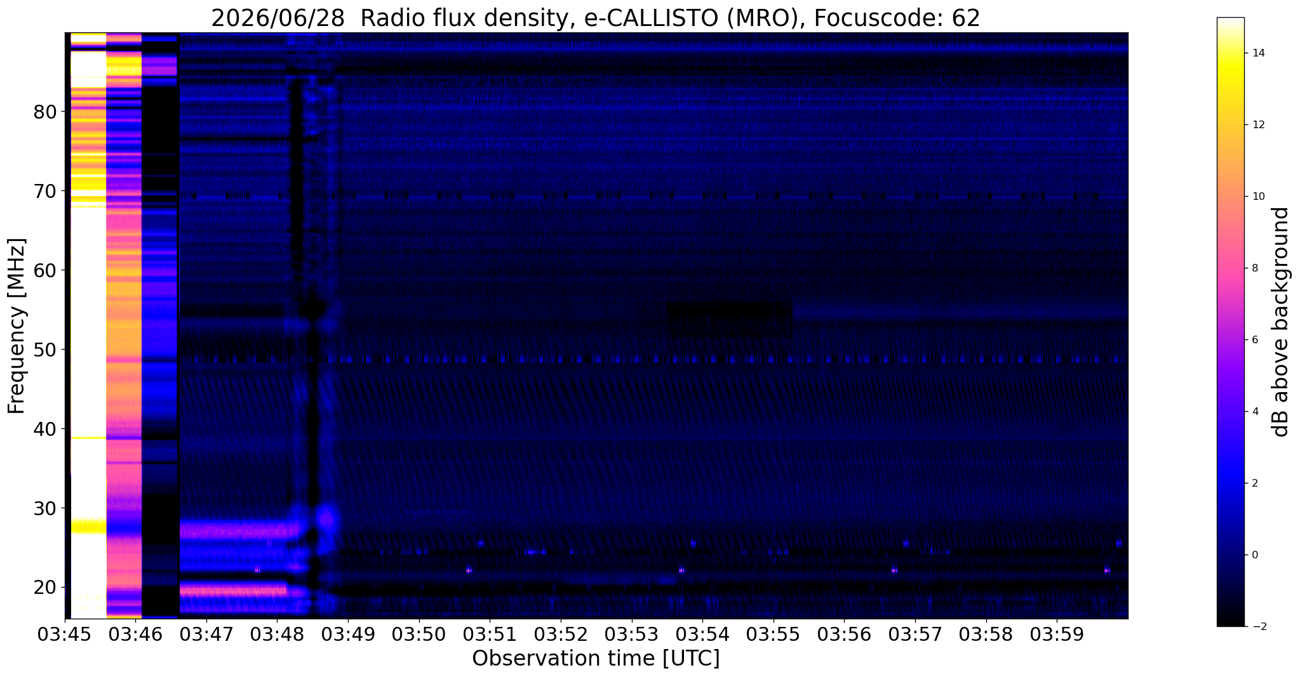Click the Observation time [UTC] axis label
This screenshot has width=1300, height=677.
coord(596,659)
